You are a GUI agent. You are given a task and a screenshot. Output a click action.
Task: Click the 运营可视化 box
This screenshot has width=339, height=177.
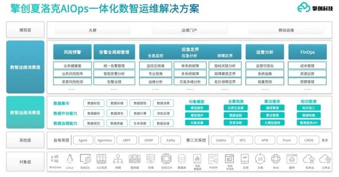point(265,66)
